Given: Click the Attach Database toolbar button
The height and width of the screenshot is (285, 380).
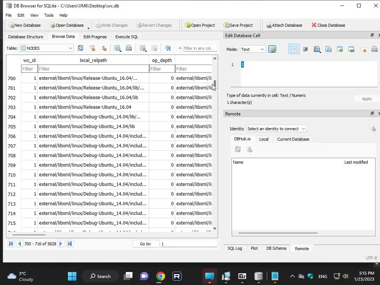Looking at the screenshot, I should coord(284,25).
